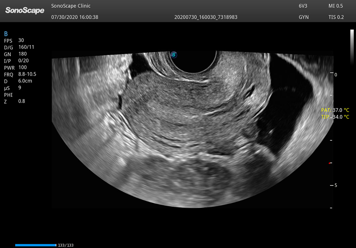Click the S probe orientation marker
This screenshot has width=356, height=248.
pos(174,55)
